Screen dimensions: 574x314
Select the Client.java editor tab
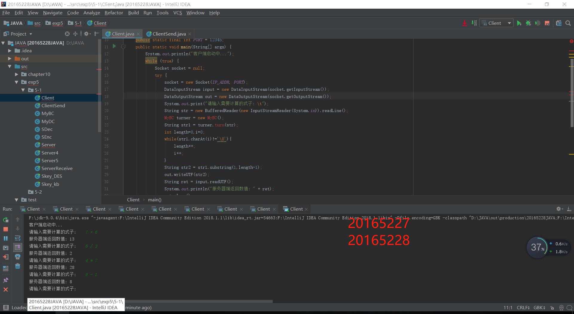123,34
